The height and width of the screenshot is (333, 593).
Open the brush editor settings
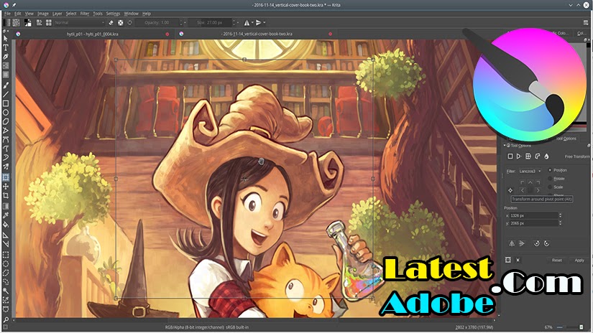coord(39,23)
